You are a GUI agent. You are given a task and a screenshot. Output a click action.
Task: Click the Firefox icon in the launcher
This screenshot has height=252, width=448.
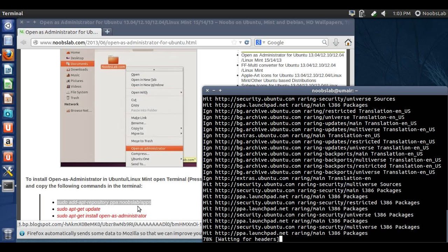(8, 55)
